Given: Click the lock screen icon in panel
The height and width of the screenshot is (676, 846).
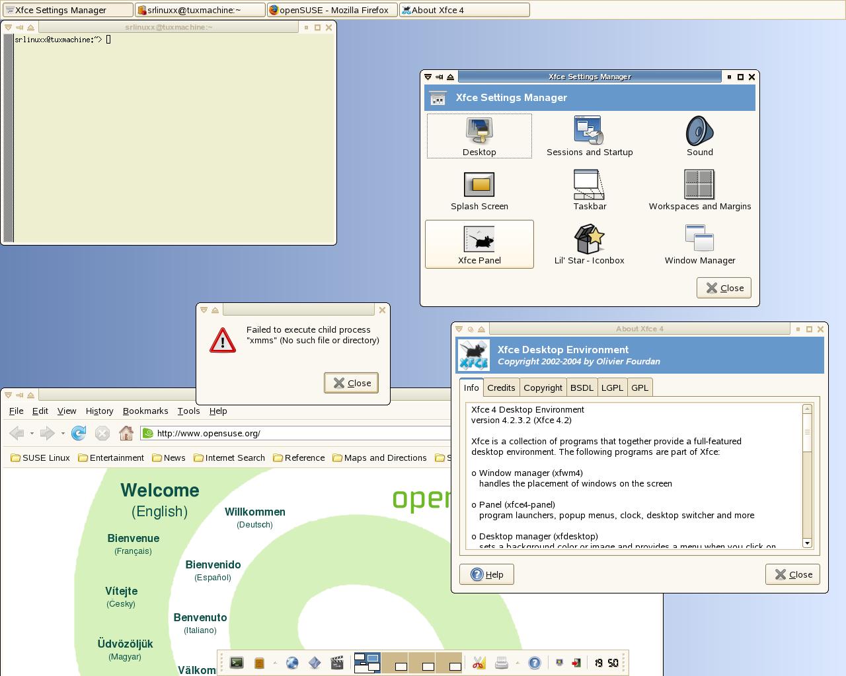Looking at the screenshot, I should [560, 663].
